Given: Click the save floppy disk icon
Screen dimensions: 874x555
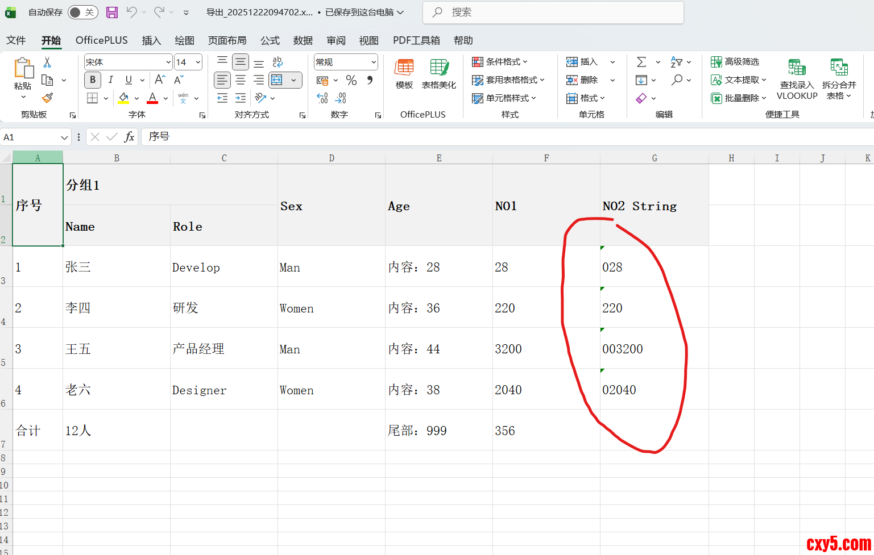Looking at the screenshot, I should (112, 12).
